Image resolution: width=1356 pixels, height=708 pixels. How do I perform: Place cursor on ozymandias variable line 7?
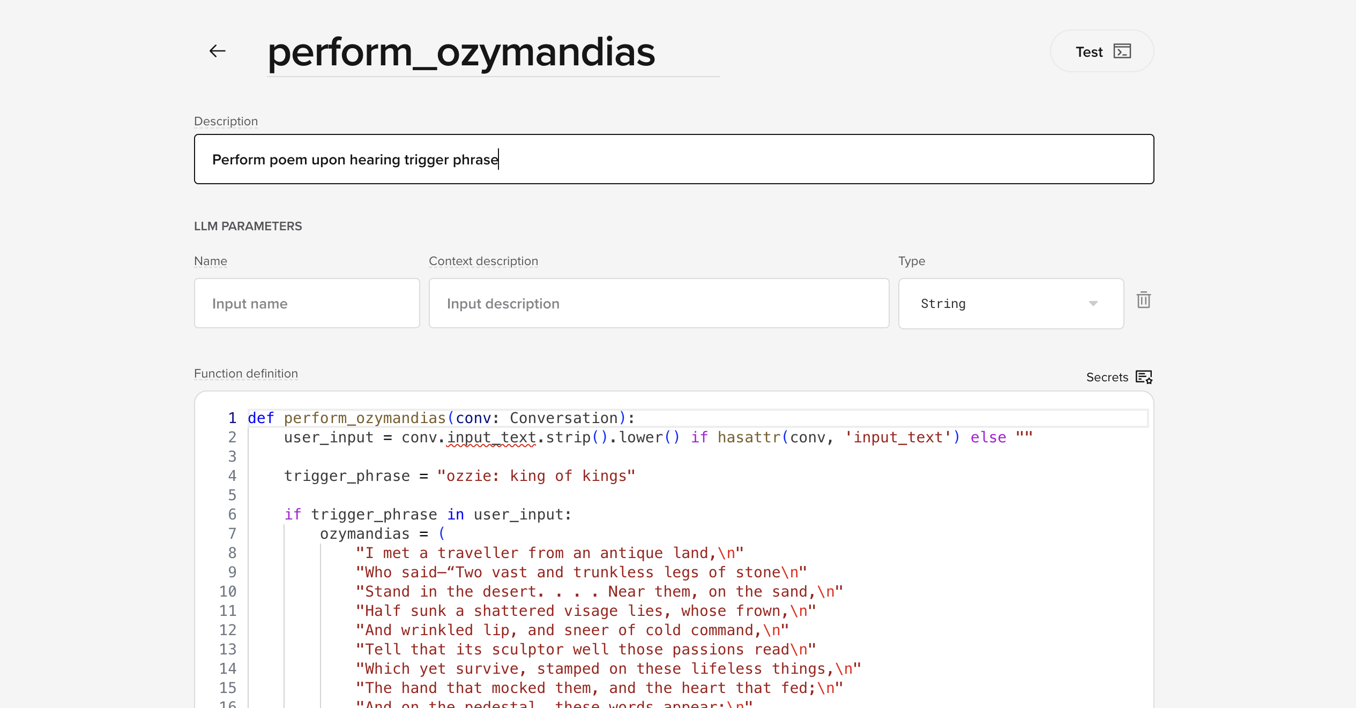tap(364, 534)
